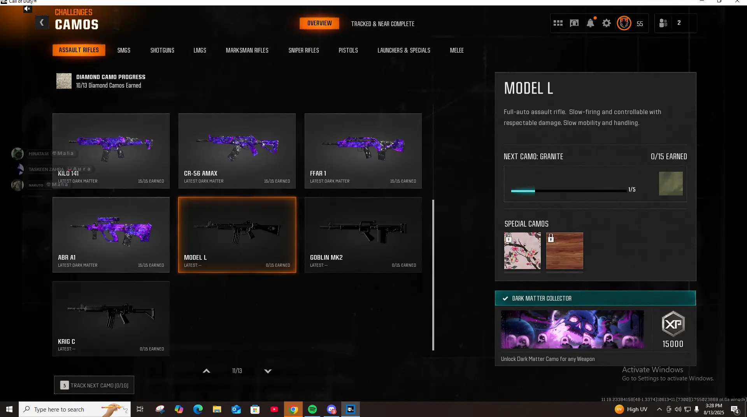Screen dimensions: 747x417
Task: Click the player level 55
Action: pyautogui.click(x=640, y=24)
